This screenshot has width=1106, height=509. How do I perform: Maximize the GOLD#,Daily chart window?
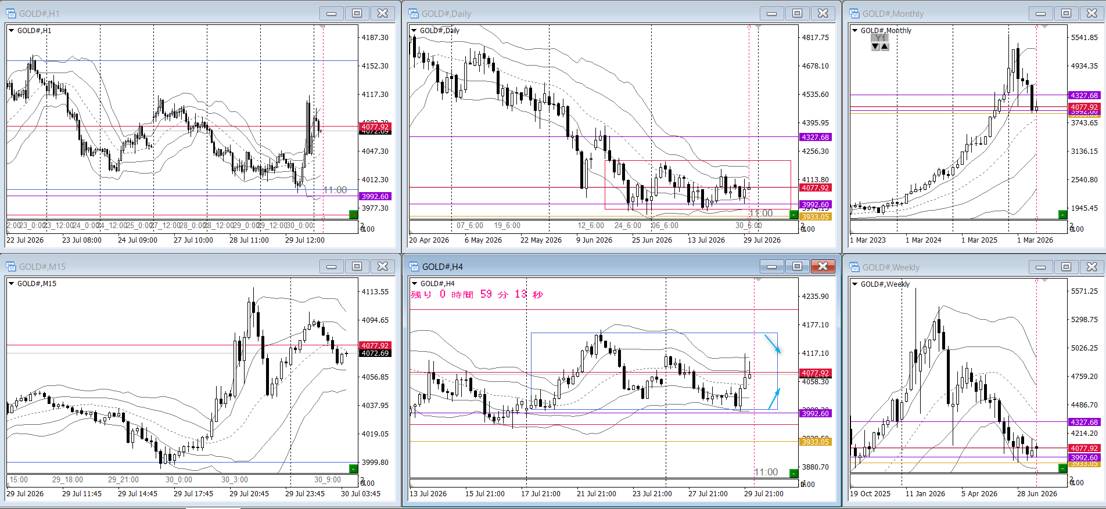tap(797, 13)
